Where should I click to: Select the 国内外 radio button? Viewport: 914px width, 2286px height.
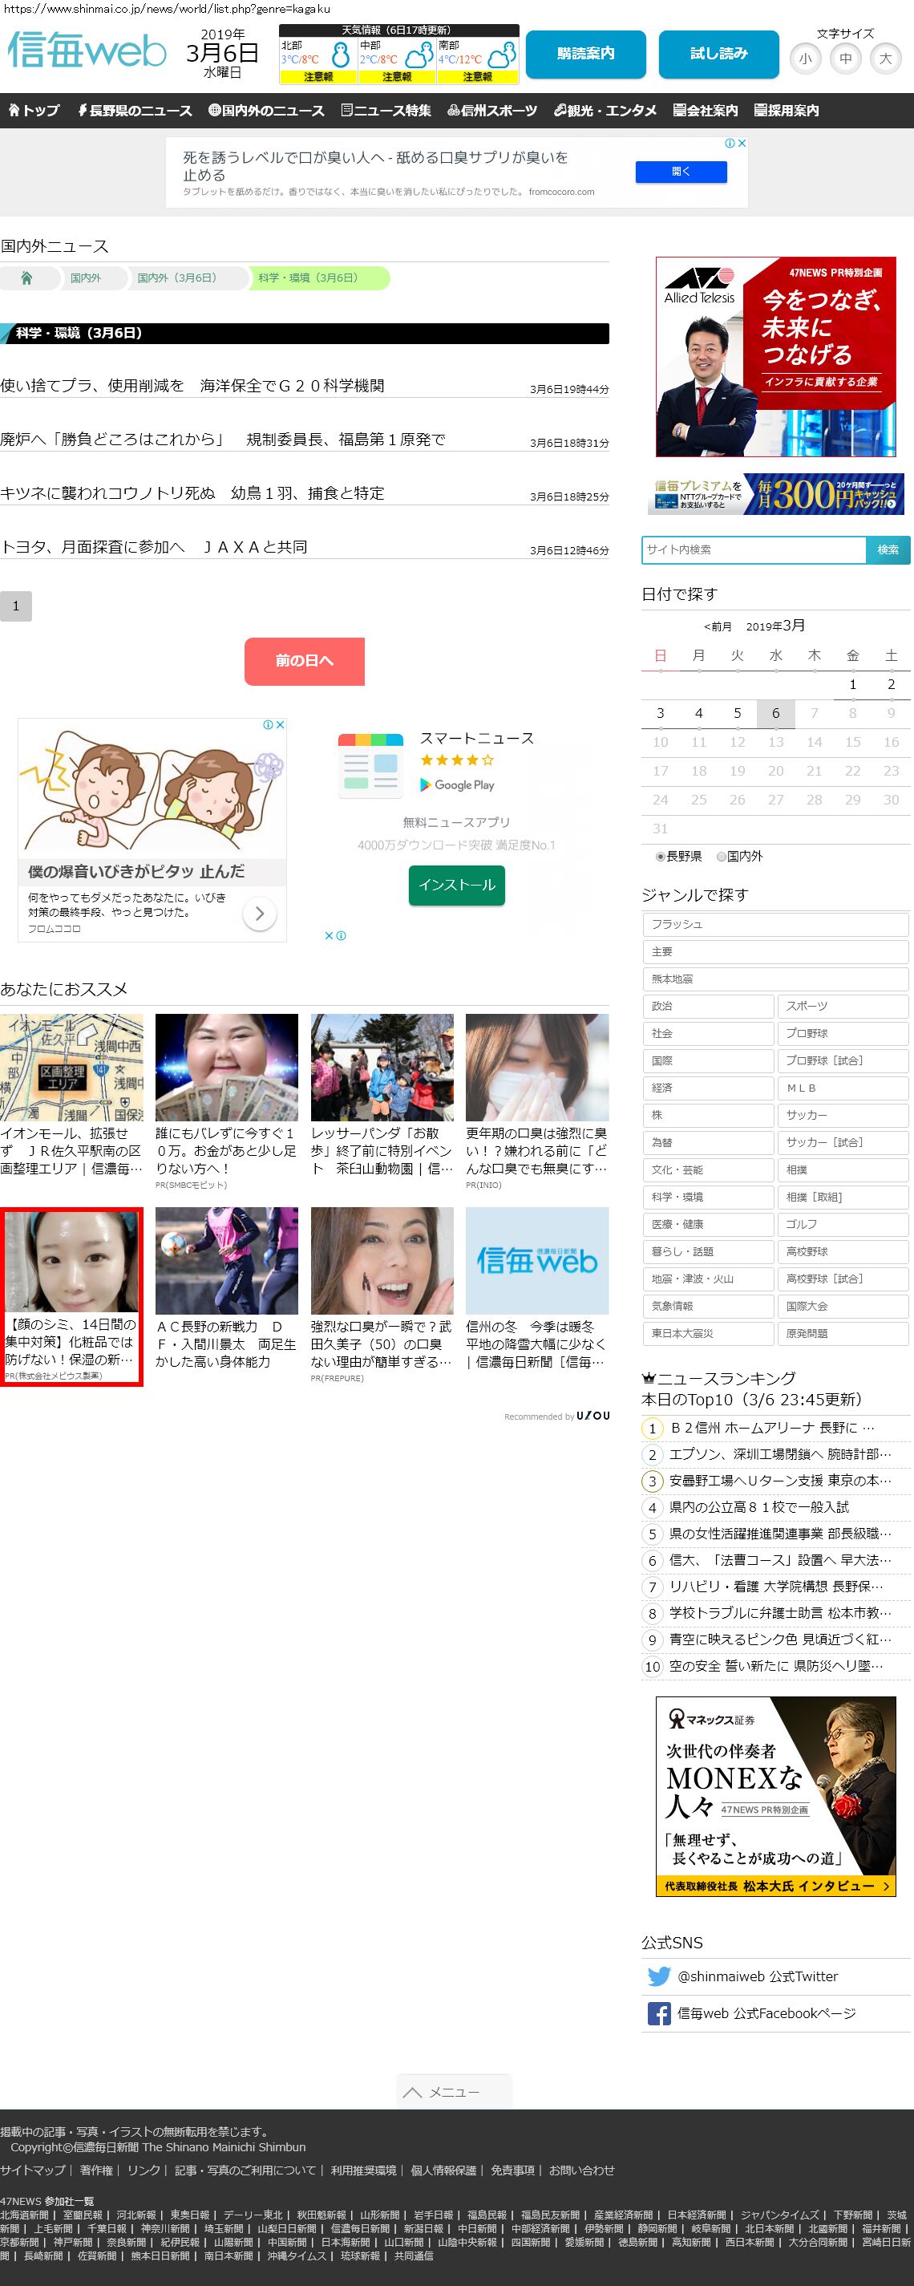point(722,857)
